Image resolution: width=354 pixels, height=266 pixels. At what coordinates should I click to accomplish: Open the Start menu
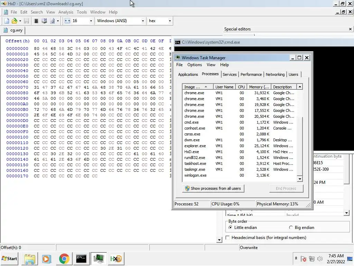point(9,258)
